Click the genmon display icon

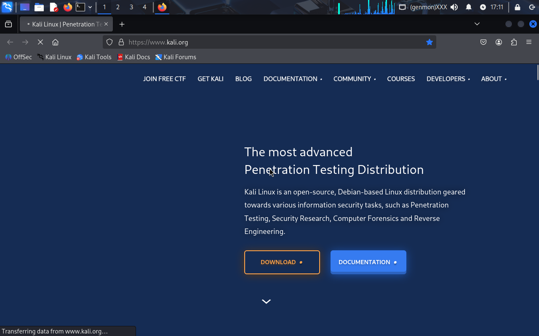[x=403, y=7]
